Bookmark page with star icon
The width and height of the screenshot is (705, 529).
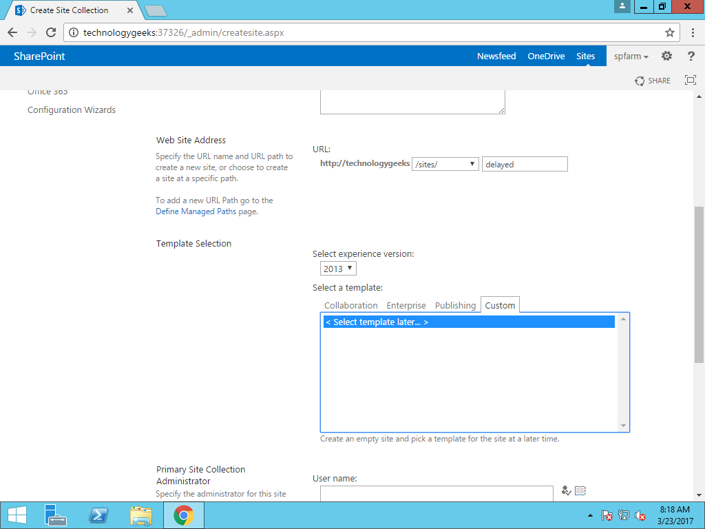[x=670, y=32]
